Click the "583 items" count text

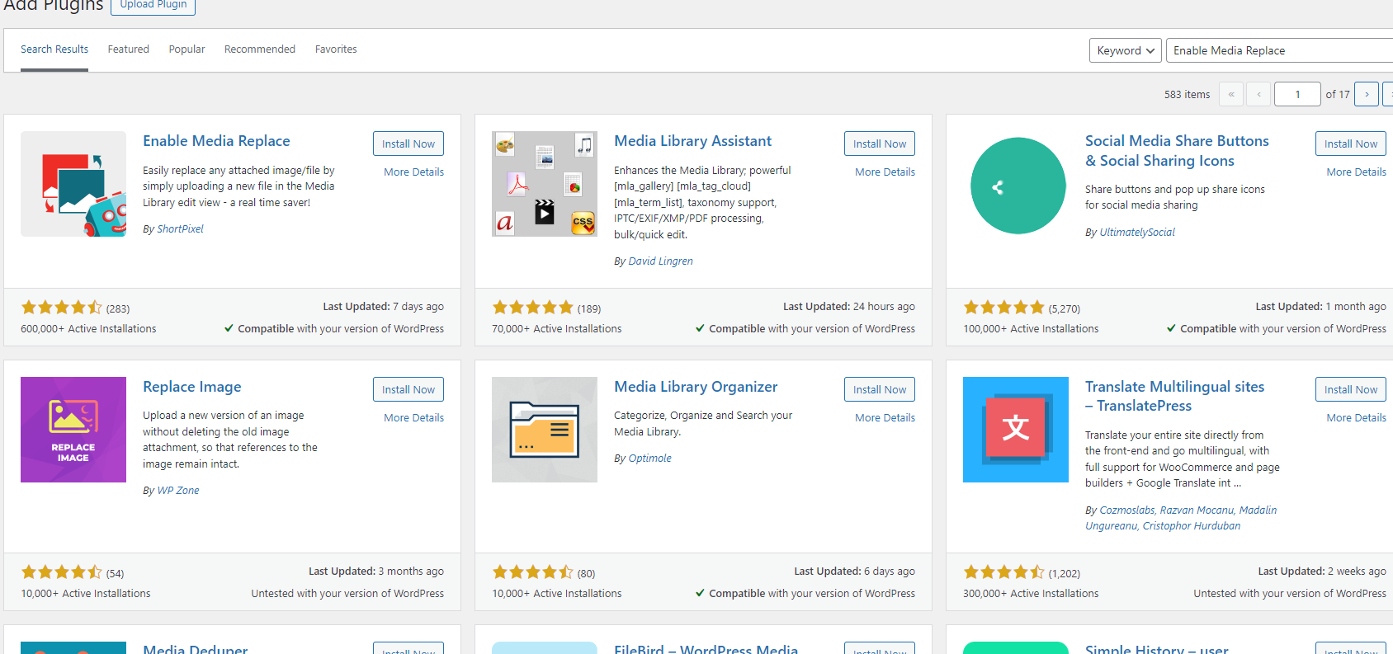pos(1187,94)
